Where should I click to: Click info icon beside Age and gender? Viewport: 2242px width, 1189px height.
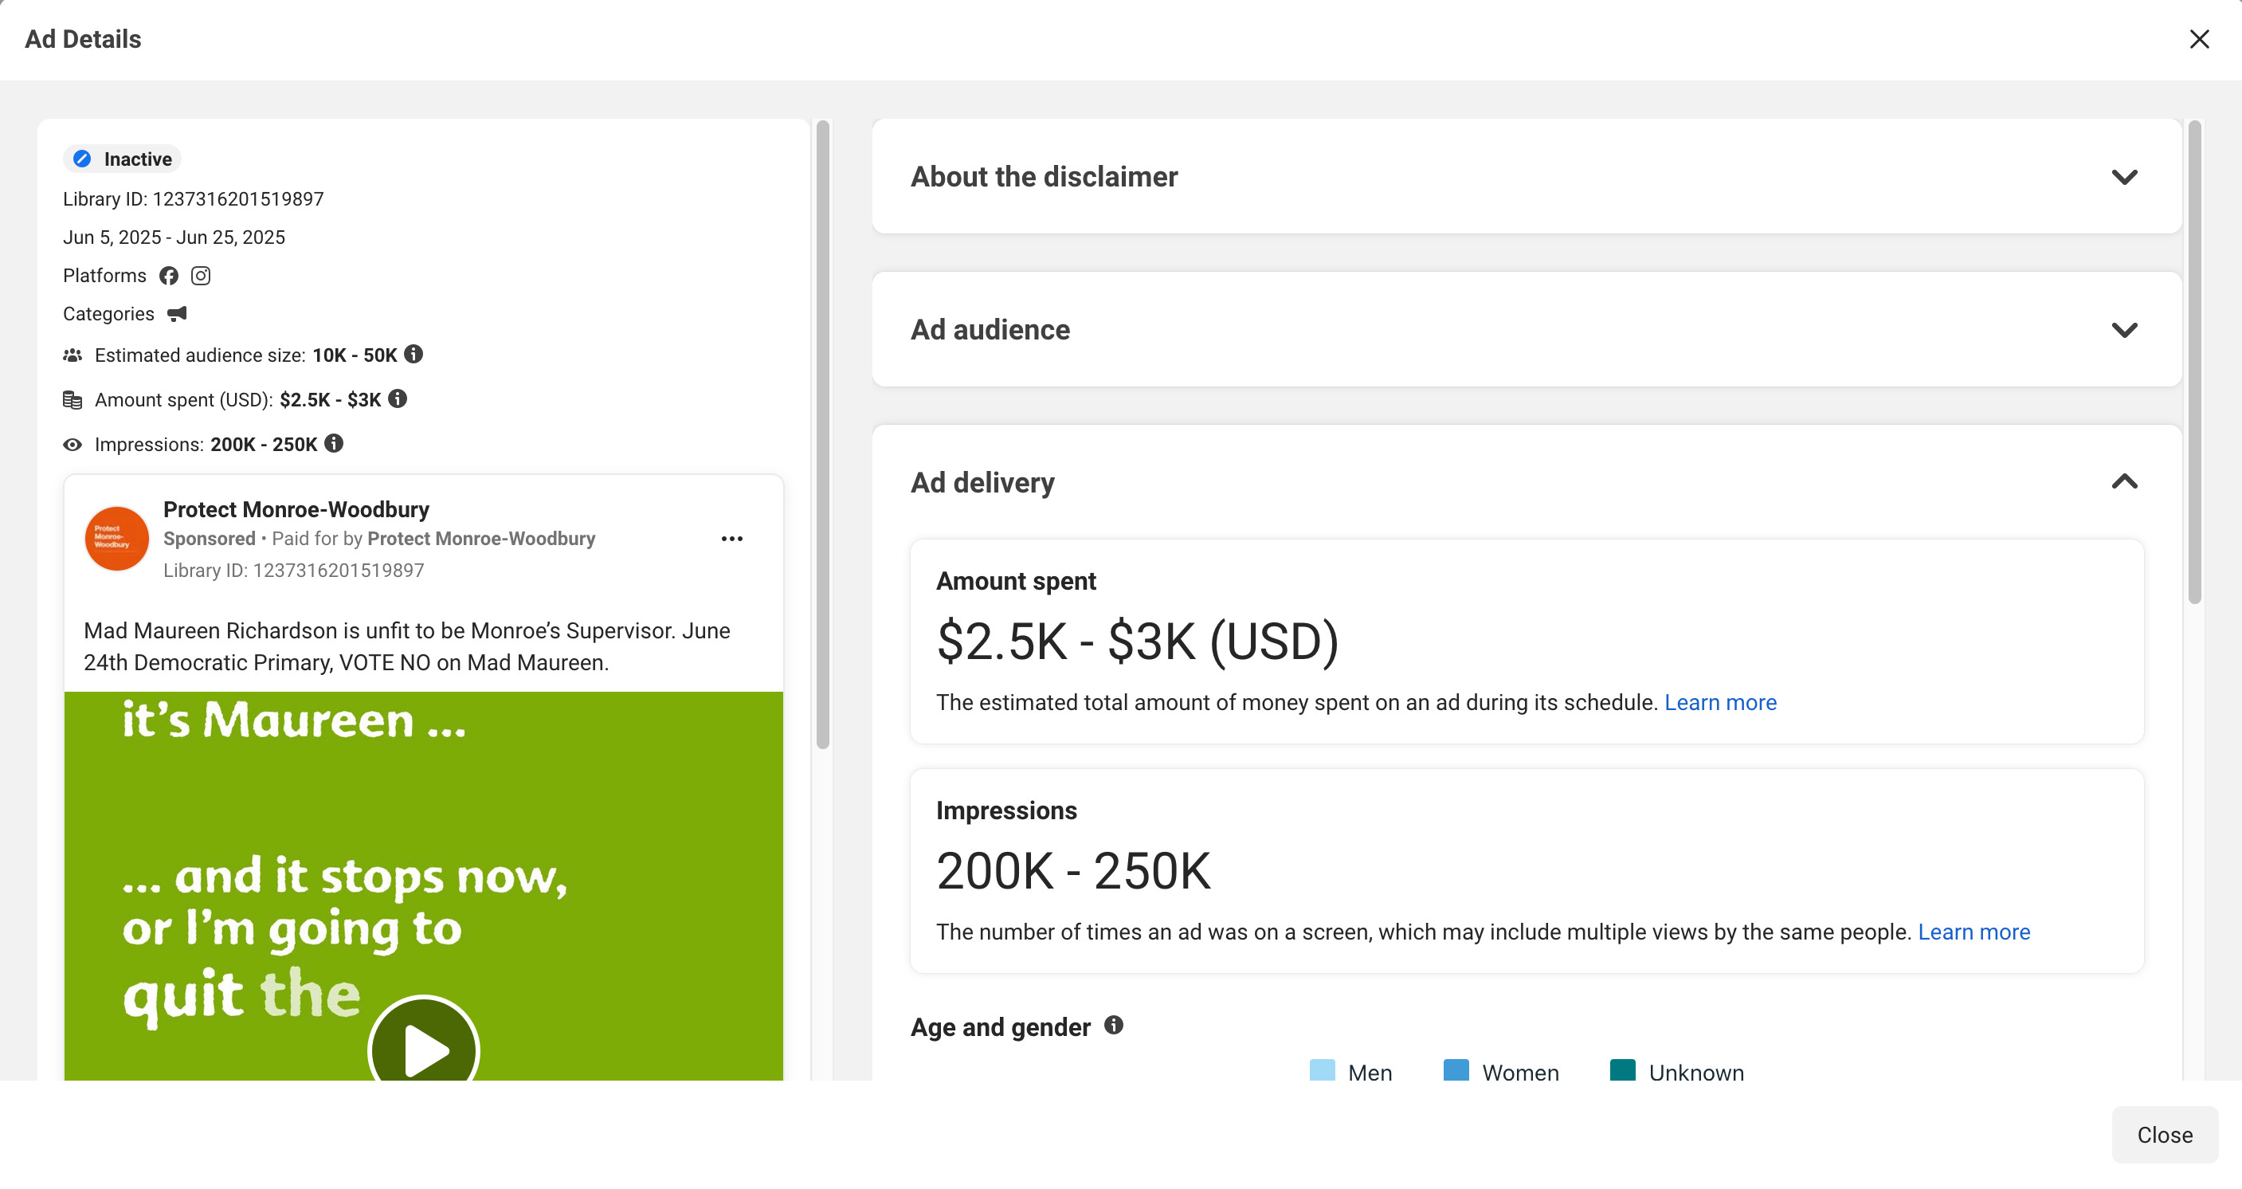coord(1113,1026)
